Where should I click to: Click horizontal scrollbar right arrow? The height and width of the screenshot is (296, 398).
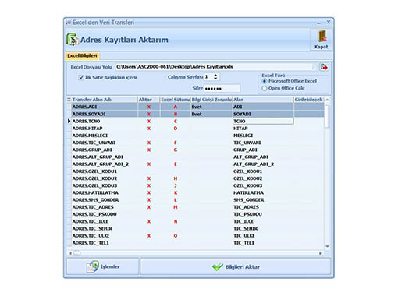320,253
